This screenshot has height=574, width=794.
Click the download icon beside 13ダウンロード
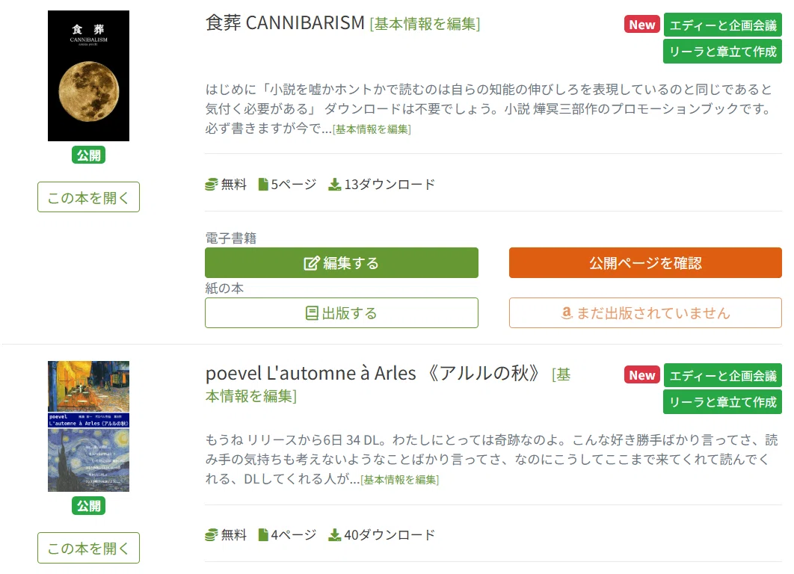[335, 185]
